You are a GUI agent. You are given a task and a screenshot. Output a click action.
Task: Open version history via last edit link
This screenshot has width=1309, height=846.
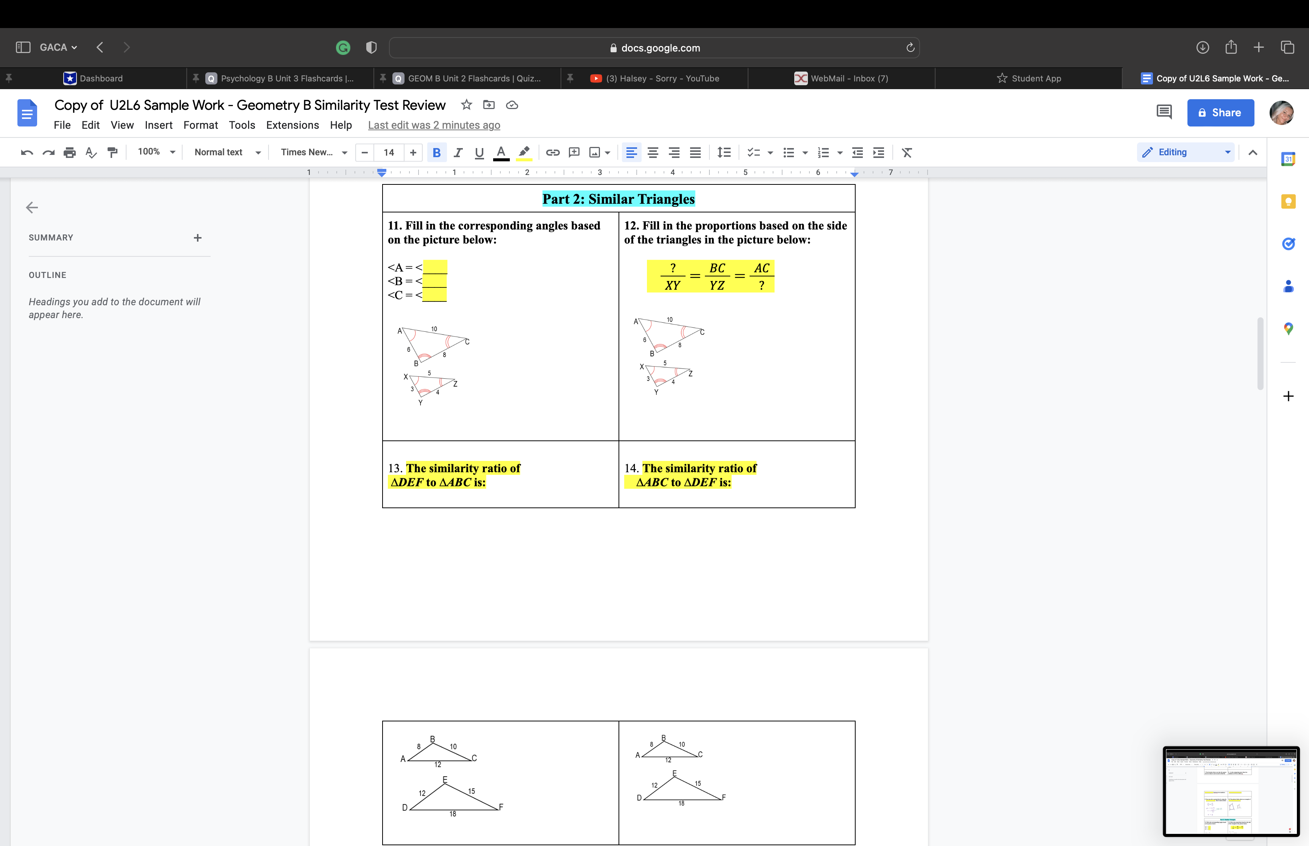[433, 125]
